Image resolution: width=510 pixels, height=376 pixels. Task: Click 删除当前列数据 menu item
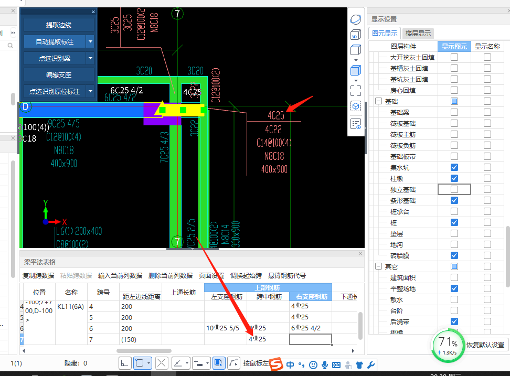click(171, 276)
